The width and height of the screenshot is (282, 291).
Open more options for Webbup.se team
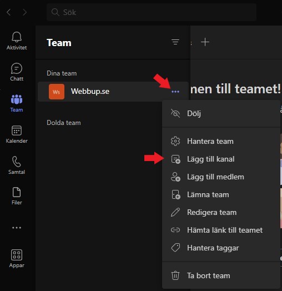pyautogui.click(x=175, y=92)
